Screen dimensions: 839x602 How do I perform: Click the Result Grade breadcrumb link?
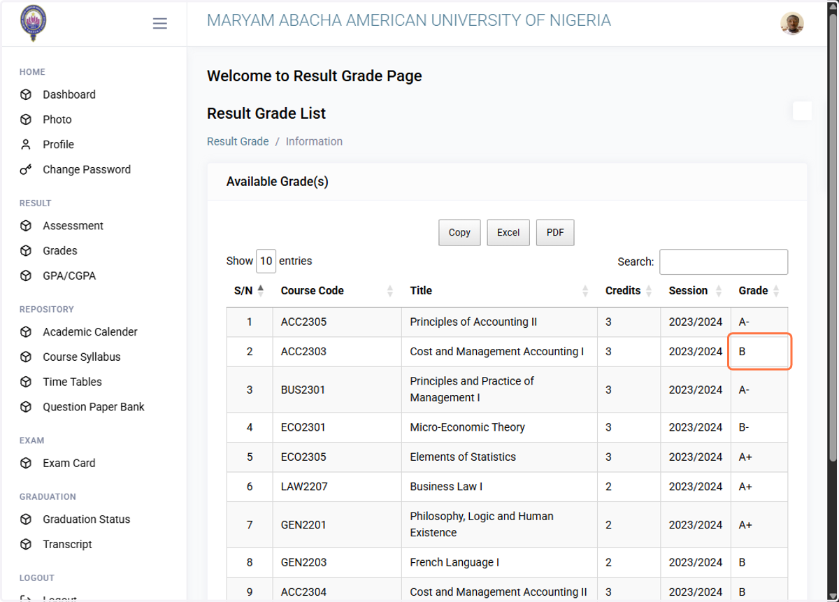238,141
